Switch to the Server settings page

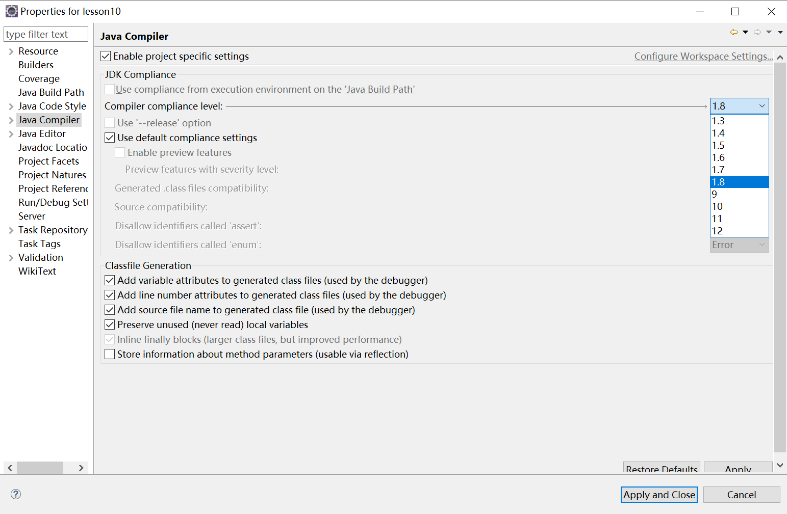[32, 216]
